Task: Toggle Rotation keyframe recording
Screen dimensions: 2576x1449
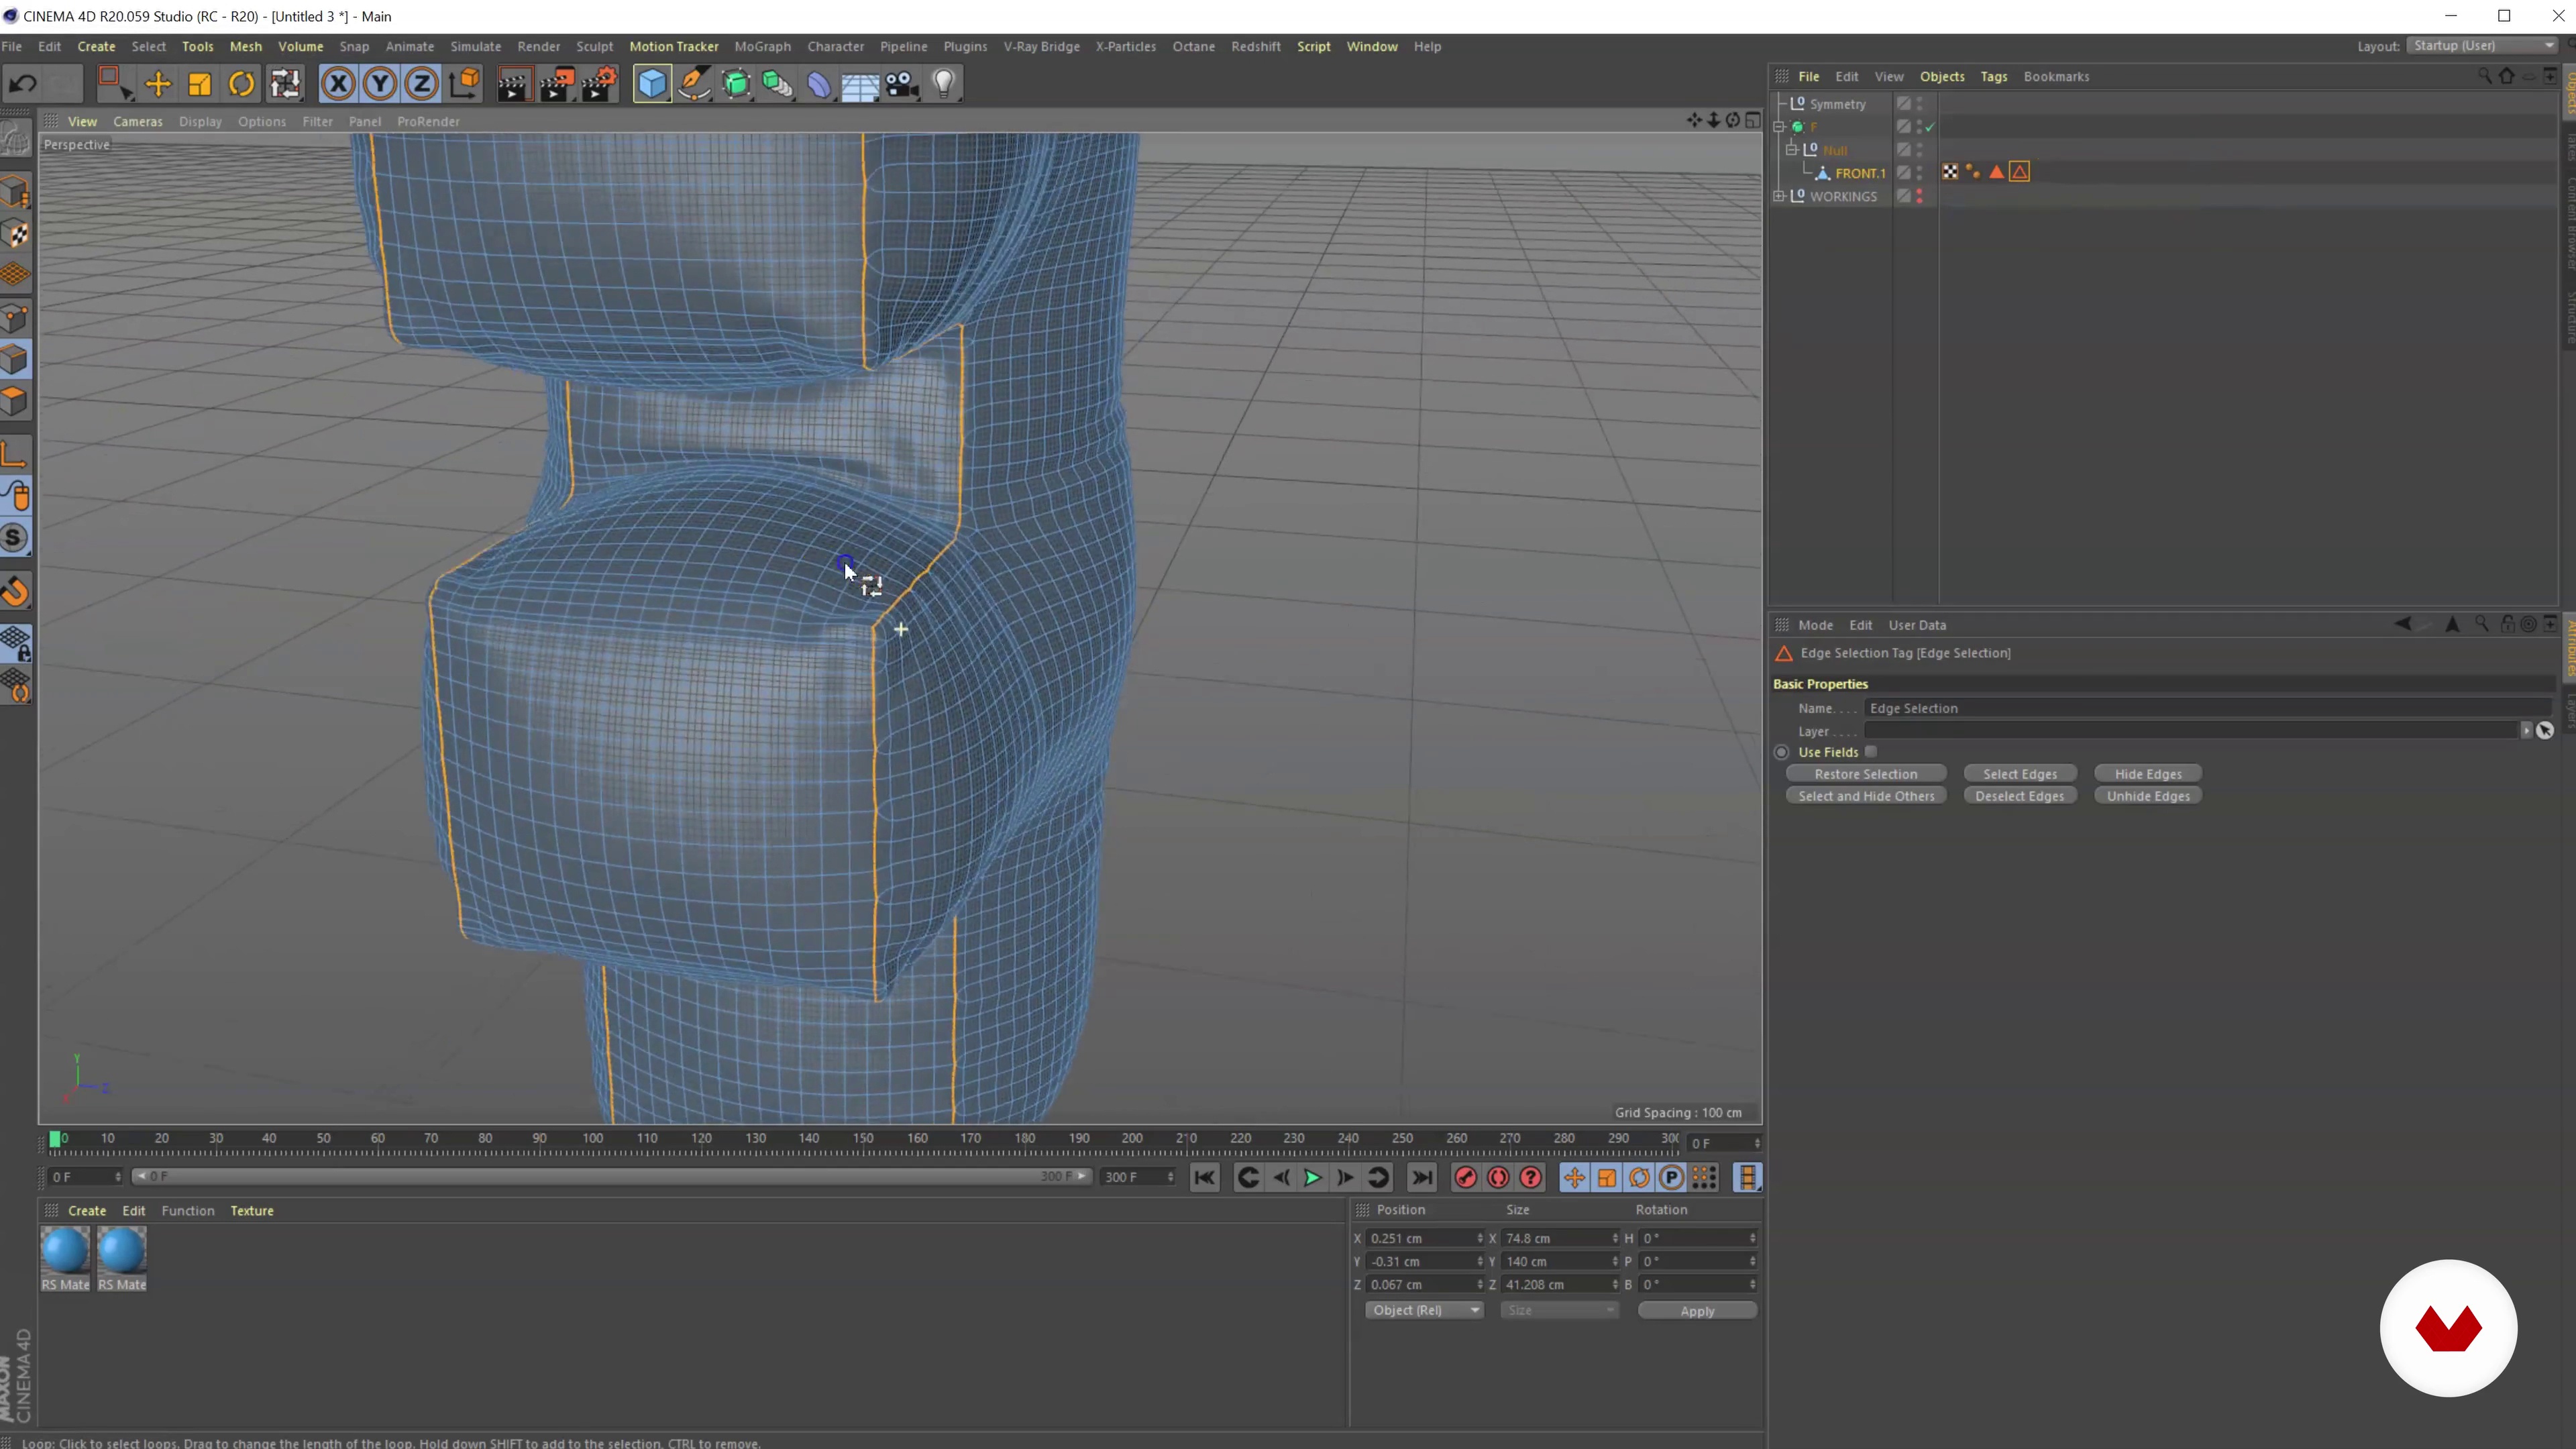Action: tap(1639, 1177)
